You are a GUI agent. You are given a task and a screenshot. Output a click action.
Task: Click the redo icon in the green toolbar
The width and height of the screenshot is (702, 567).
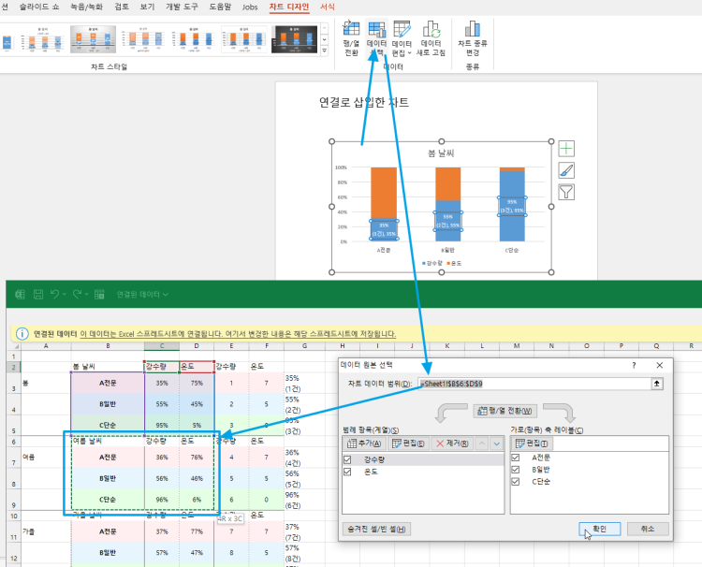click(x=77, y=294)
